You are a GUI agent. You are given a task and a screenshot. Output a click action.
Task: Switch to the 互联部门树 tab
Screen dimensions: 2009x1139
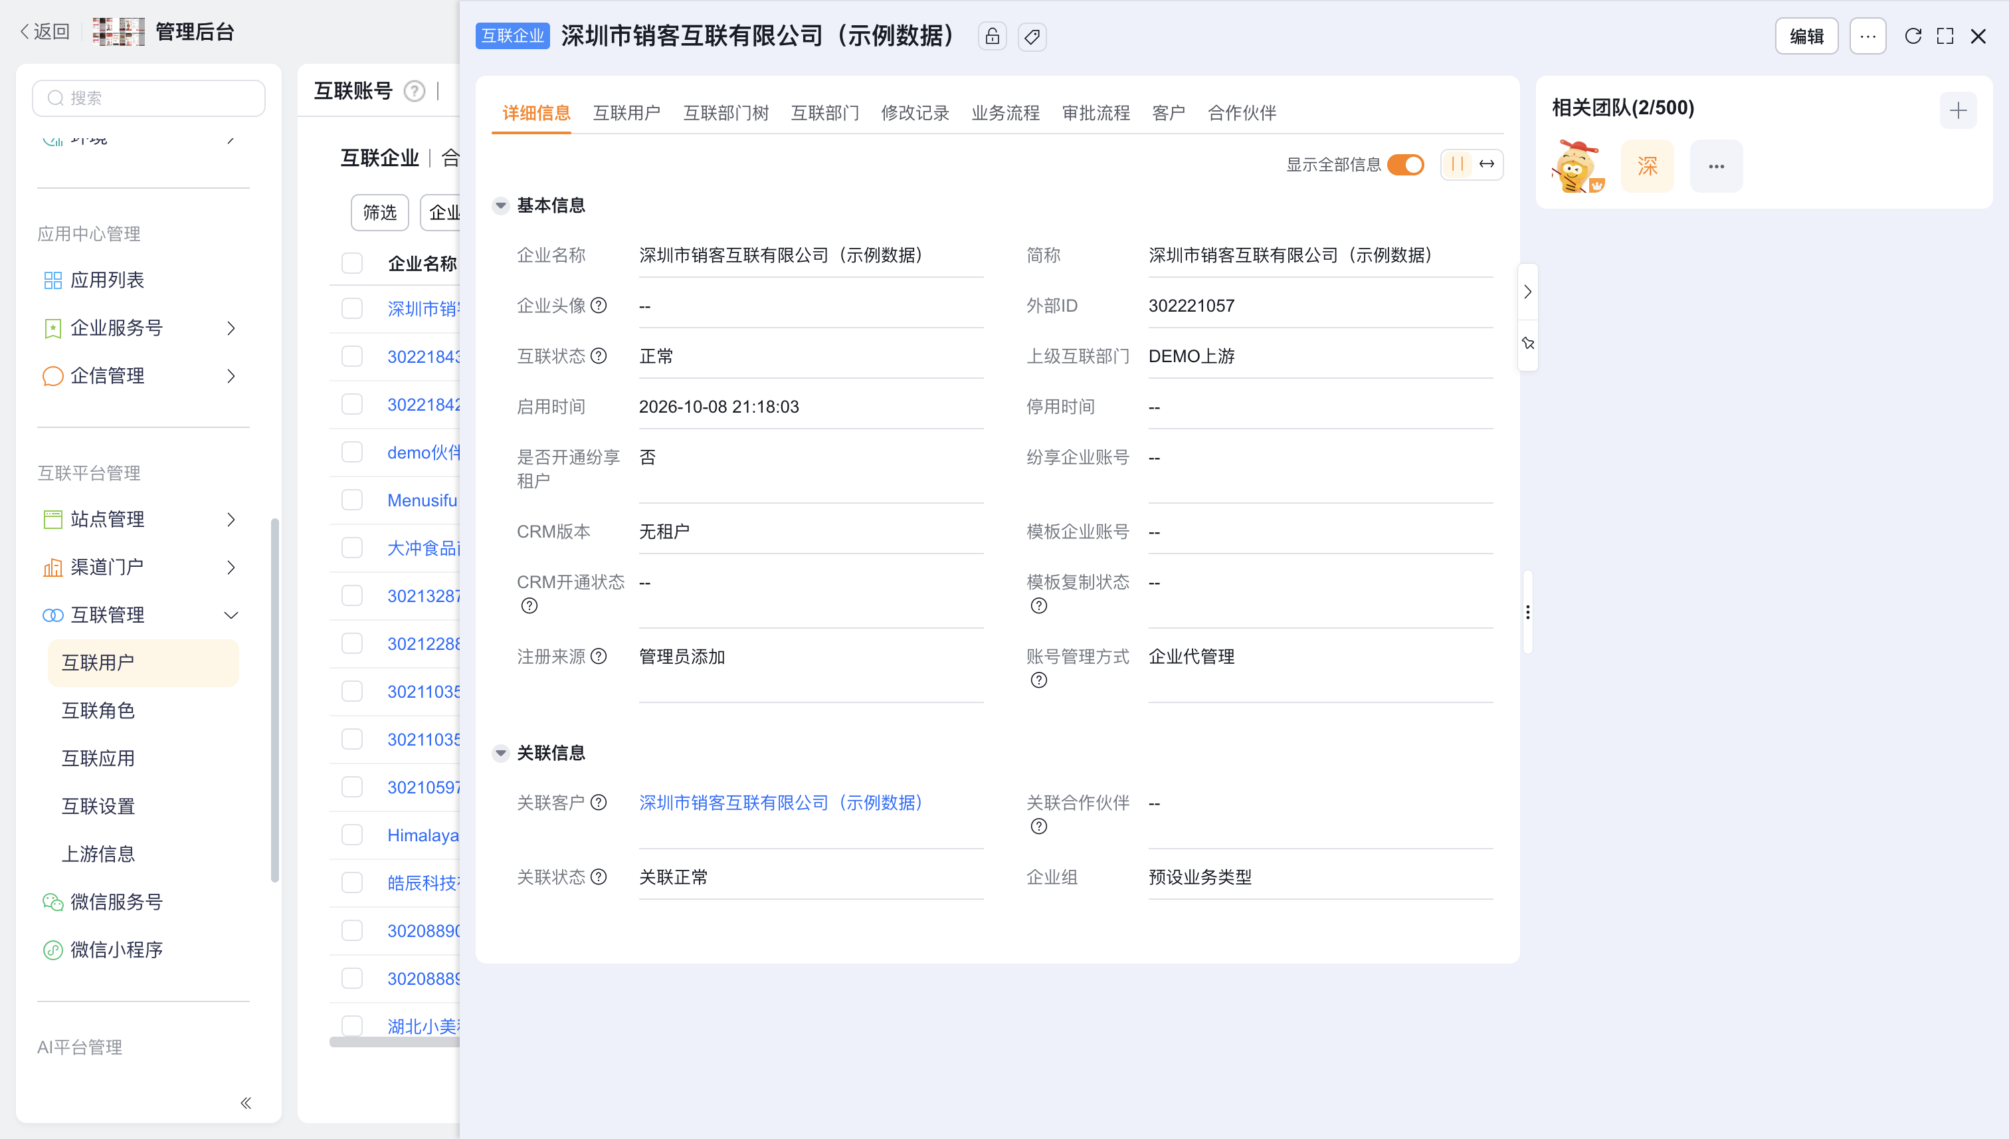coord(725,113)
